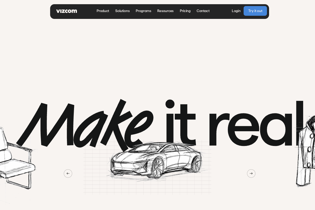Go to the Contact page
Viewport: 315px width, 210px height.
tap(203, 11)
